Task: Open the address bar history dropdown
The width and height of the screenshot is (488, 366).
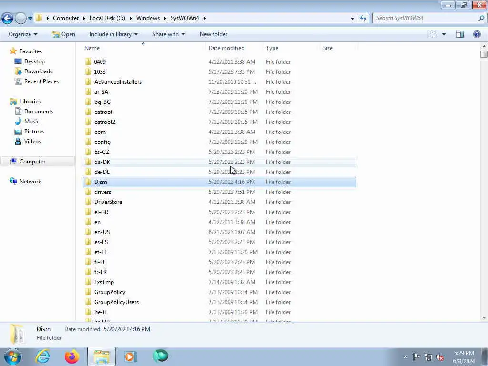Action: tap(352, 19)
